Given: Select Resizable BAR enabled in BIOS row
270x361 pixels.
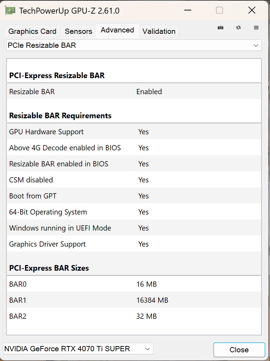Looking at the screenshot, I should pyautogui.click(x=134, y=164).
